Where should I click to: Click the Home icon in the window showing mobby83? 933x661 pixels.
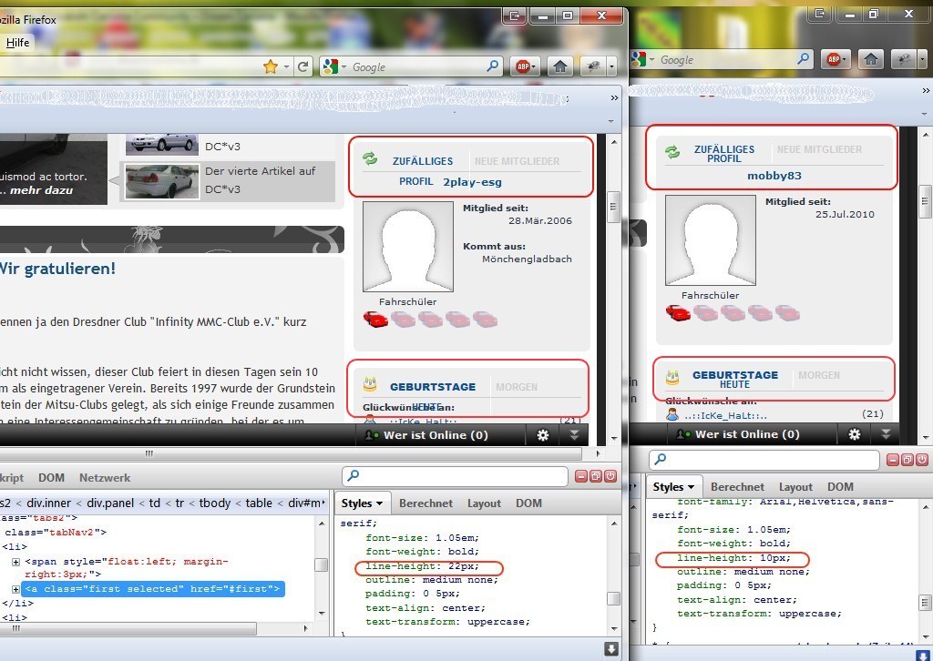[871, 59]
